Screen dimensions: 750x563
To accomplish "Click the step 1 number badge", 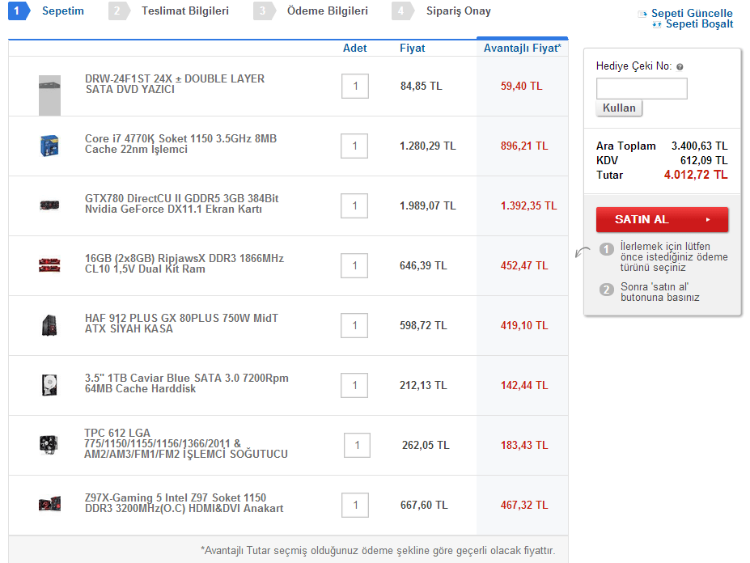I will (x=19, y=11).
